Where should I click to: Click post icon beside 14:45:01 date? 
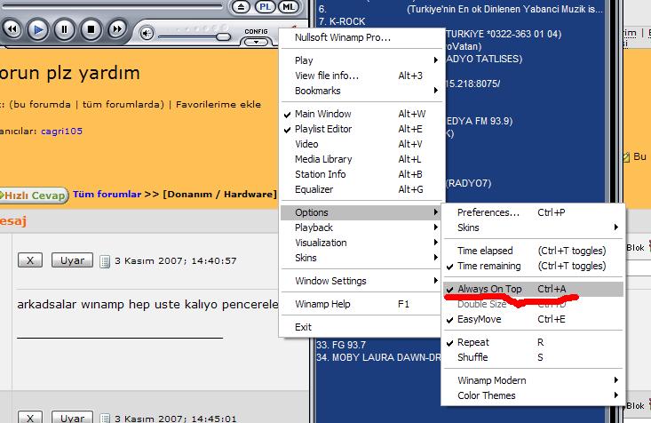click(x=105, y=418)
